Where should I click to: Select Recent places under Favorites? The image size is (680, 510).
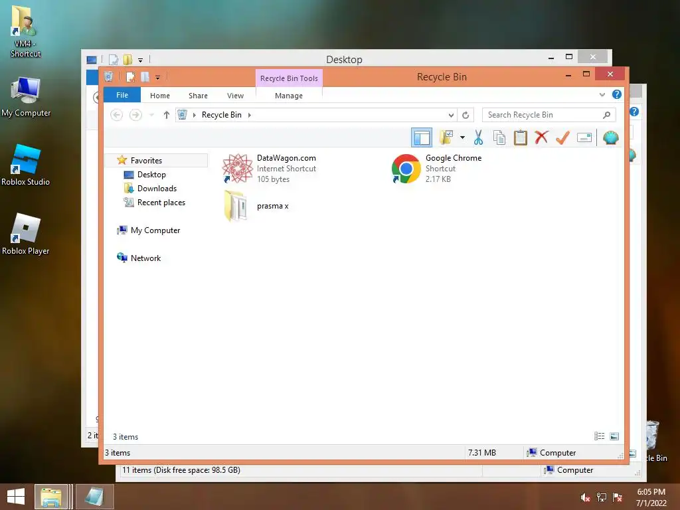point(161,202)
